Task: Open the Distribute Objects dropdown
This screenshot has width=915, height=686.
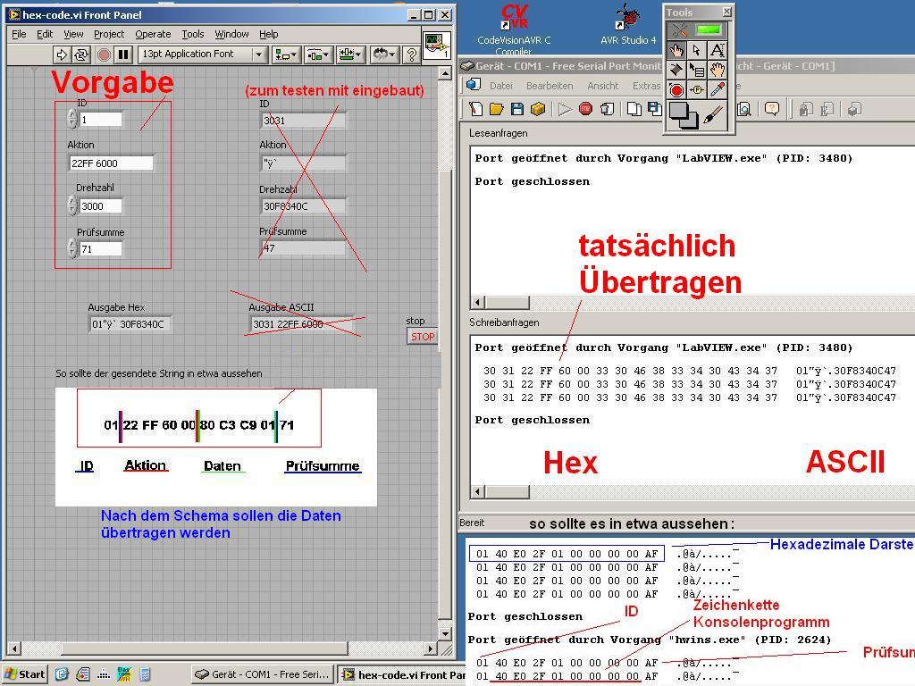Action: tap(319, 54)
